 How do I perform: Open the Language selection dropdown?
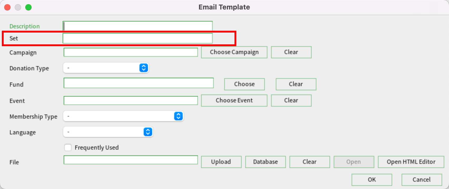point(148,132)
